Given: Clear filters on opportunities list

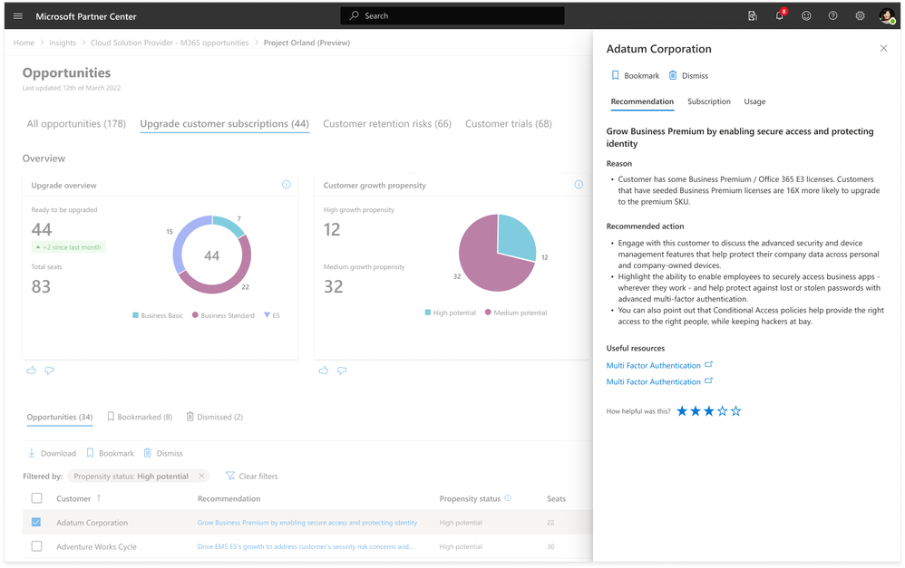Looking at the screenshot, I should coord(252,477).
